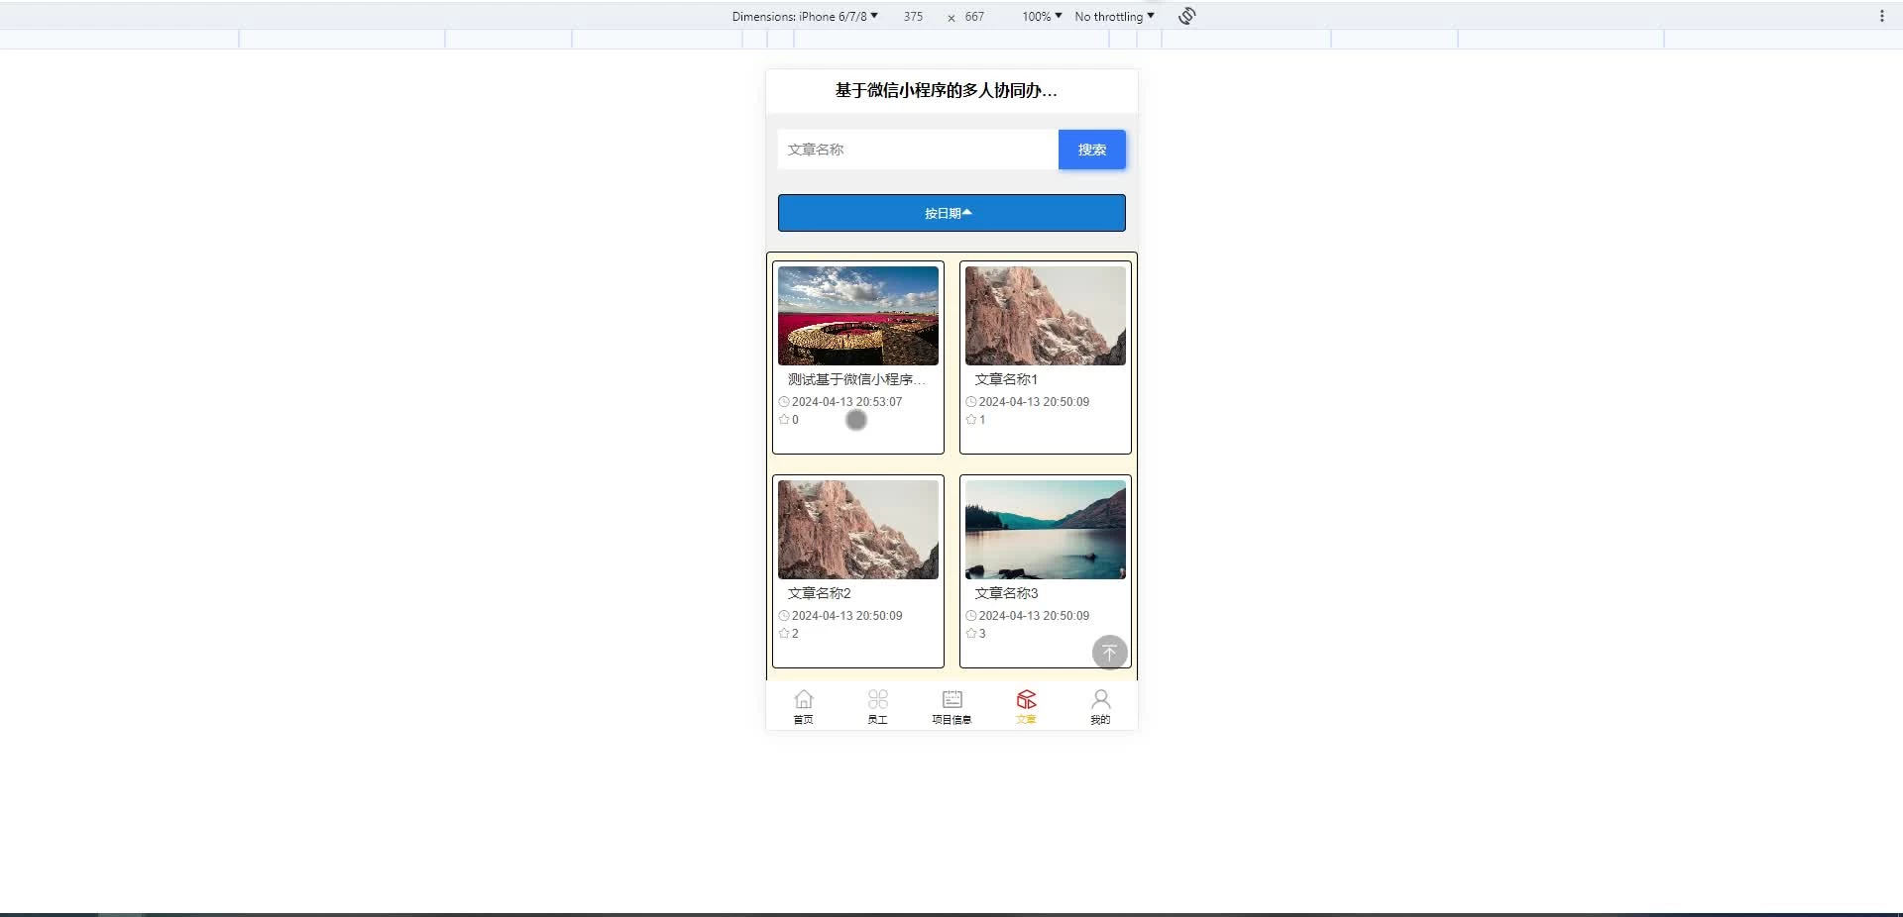Image resolution: width=1903 pixels, height=917 pixels.
Task: Click the 按日期 sort button
Action: point(951,212)
